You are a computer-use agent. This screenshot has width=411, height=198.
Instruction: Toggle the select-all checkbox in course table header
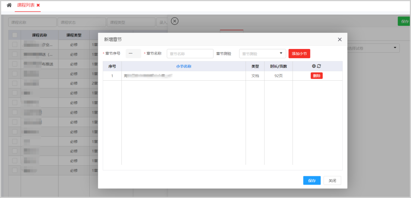click(15, 35)
